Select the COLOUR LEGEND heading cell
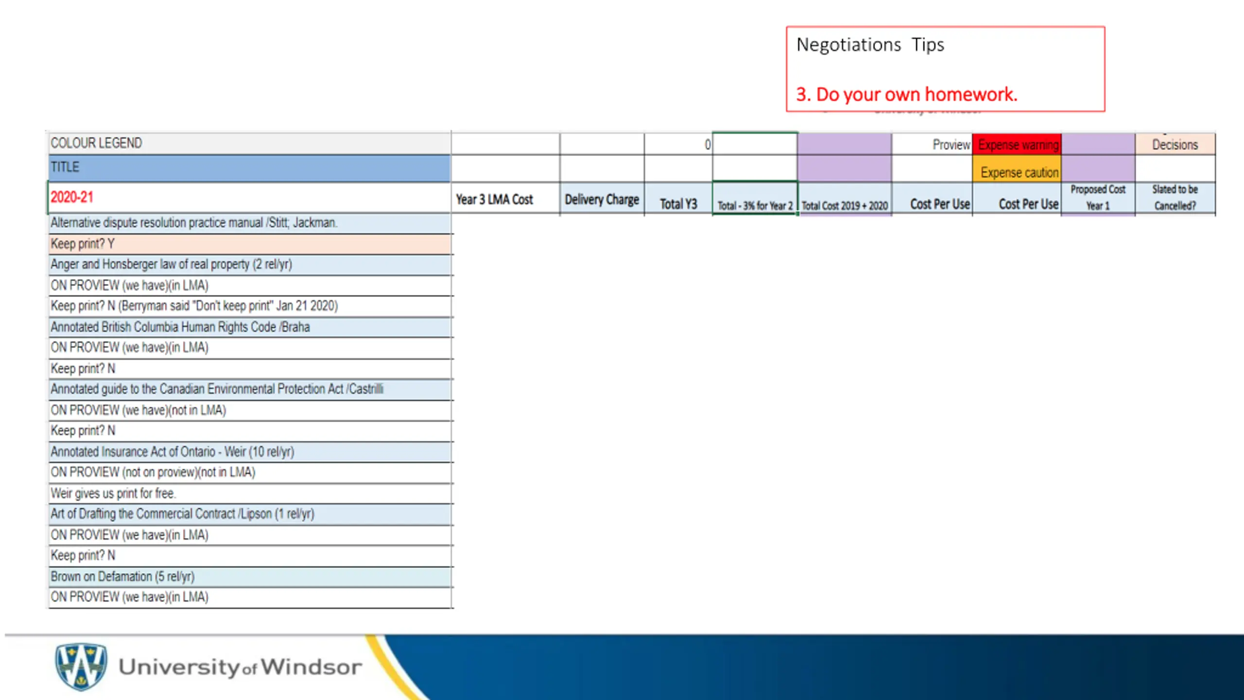This screenshot has width=1244, height=700. 250,143
